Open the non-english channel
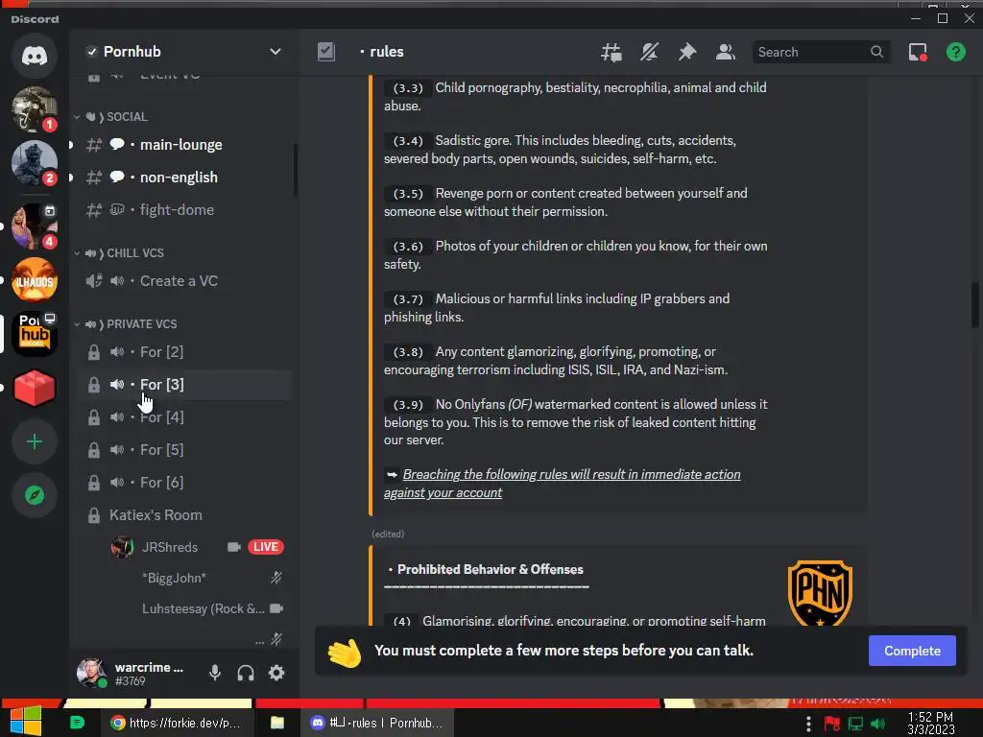The width and height of the screenshot is (983, 737). [x=181, y=178]
